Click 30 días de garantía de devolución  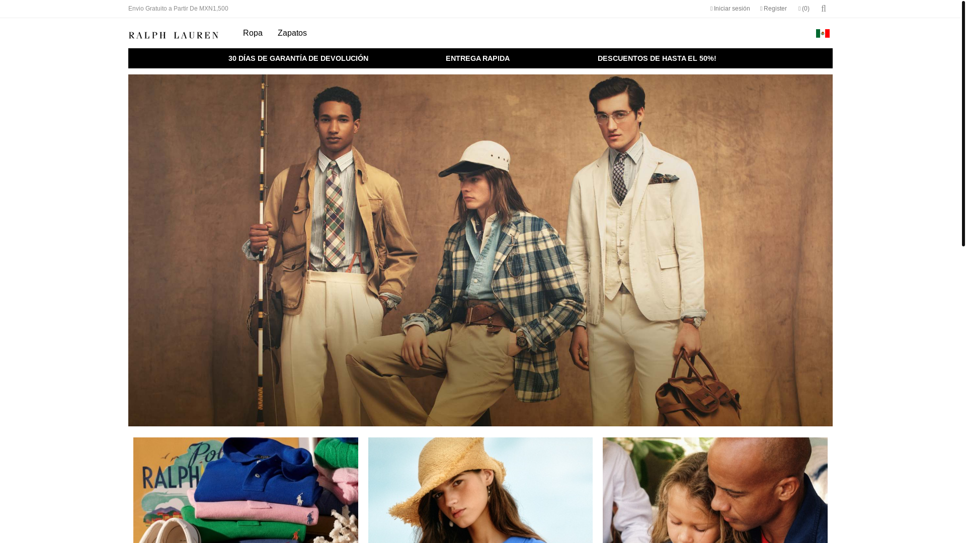298,58
